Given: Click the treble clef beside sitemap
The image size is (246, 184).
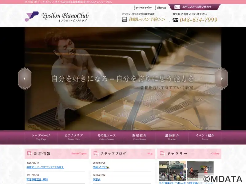Looking at the screenshot, I should (155, 7).
